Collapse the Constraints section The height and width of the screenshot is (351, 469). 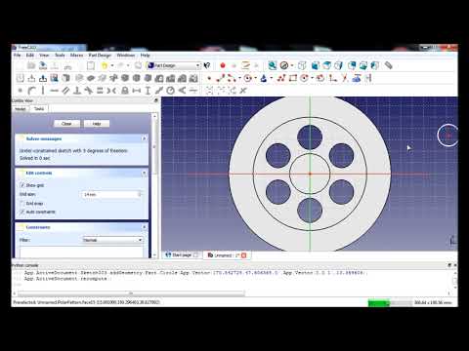[144, 227]
